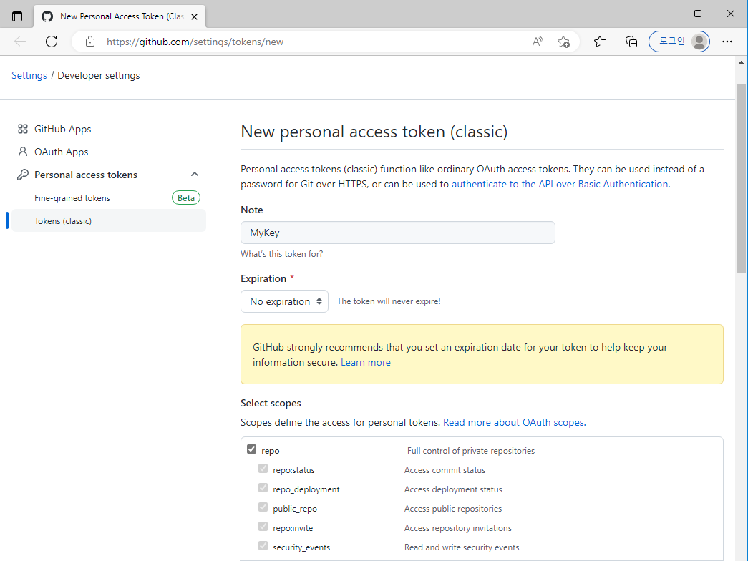This screenshot has width=748, height=561.
Task: Toggle the repo:status checkbox
Action: tap(263, 469)
